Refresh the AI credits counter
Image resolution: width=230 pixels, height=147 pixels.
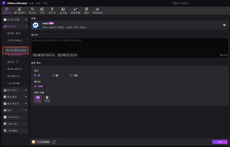(x=54, y=142)
